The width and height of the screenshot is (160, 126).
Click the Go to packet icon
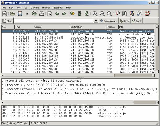pyautogui.click(x=72, y=14)
